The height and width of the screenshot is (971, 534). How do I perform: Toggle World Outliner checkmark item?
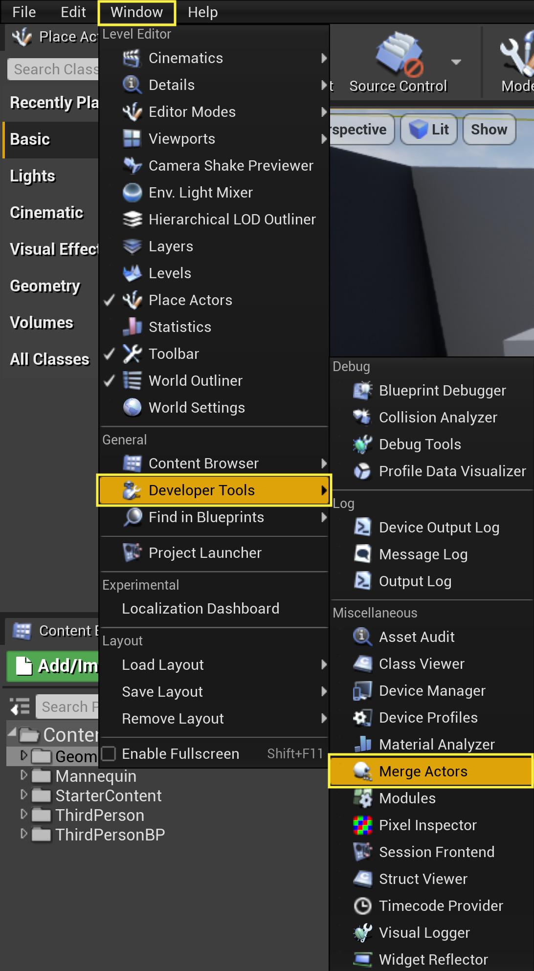point(214,381)
